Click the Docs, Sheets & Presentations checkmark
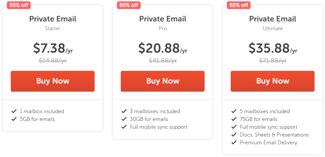Image resolution: width=325 pixels, height=157 pixels. tap(234, 135)
